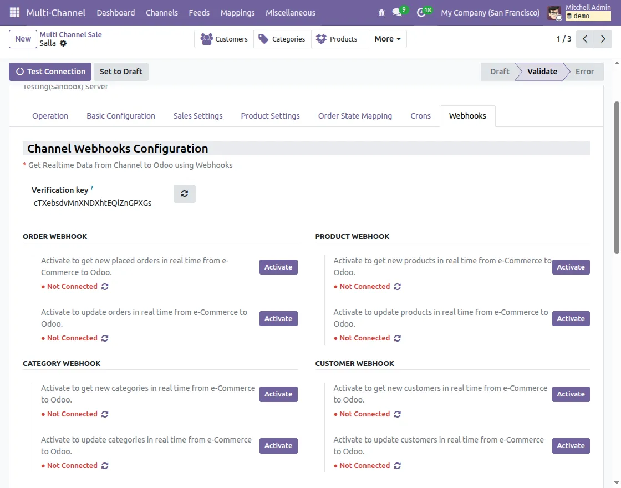Image resolution: width=621 pixels, height=488 pixels.
Task: Click the developer bug icon
Action: pos(381,12)
